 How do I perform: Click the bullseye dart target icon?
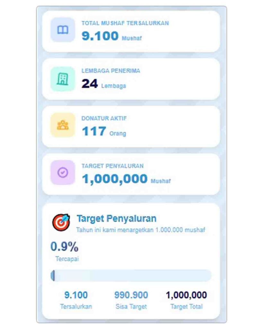61,221
